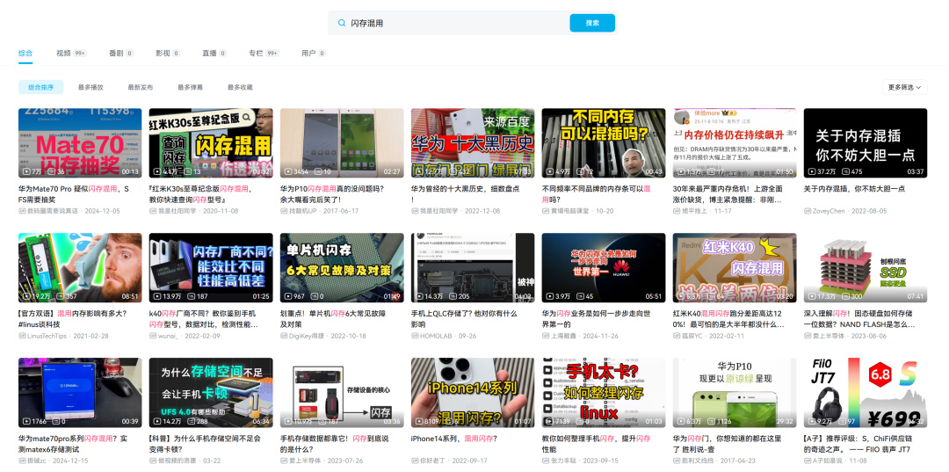Switch to the 直播 tab
This screenshot has width=949, height=472.
[214, 54]
